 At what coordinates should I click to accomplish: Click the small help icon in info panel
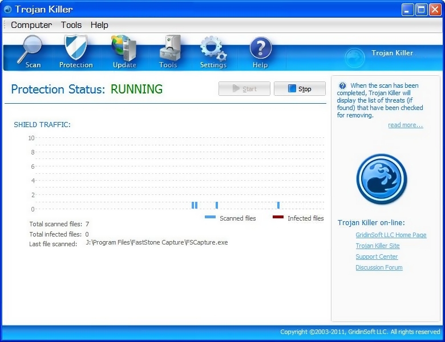pyautogui.click(x=342, y=86)
